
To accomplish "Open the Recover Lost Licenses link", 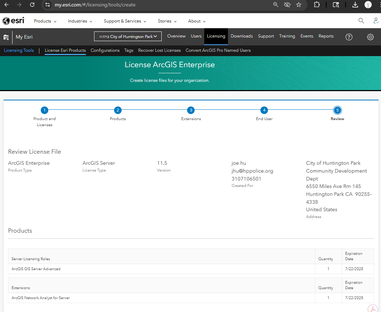I will tap(159, 50).
